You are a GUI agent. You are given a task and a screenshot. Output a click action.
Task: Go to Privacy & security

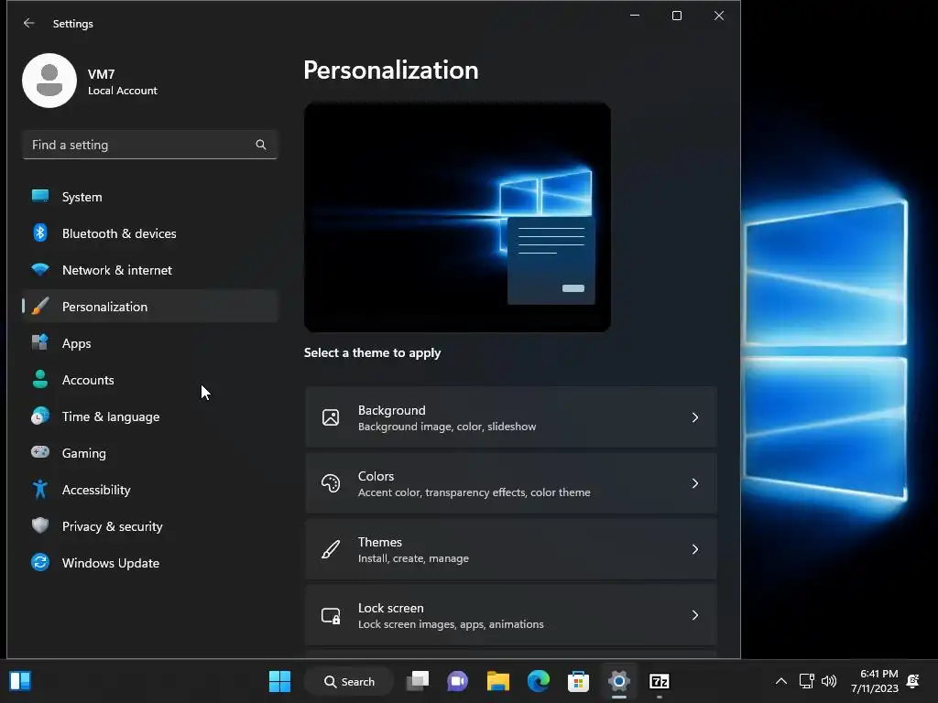150,526
